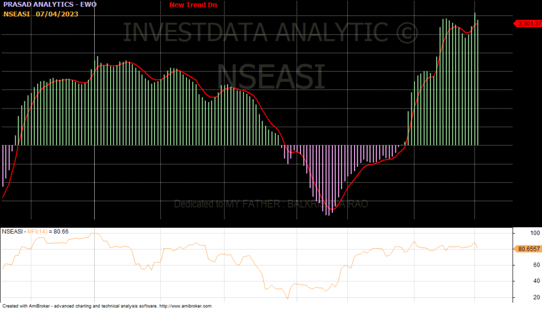Select the tallest green histogram bar at far right
The width and height of the screenshot is (542, 309).
[475, 80]
